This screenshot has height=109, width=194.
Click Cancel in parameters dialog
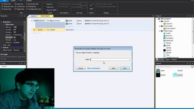coord(81,68)
